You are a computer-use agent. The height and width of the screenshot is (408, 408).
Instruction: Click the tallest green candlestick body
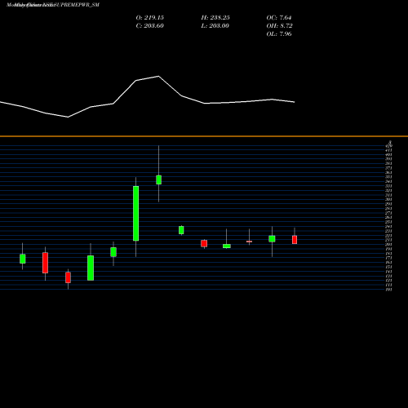pos(135,214)
